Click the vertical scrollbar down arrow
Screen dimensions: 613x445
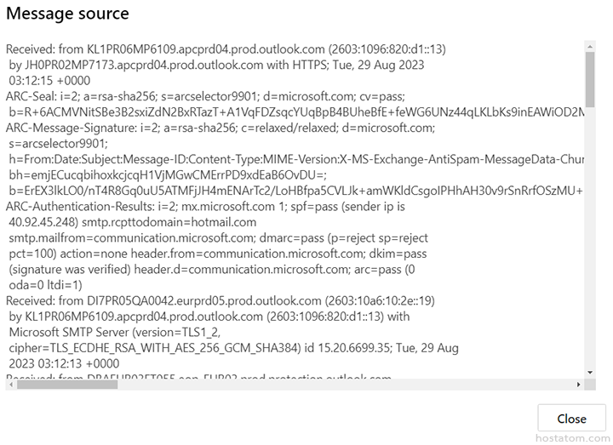pos(589,371)
